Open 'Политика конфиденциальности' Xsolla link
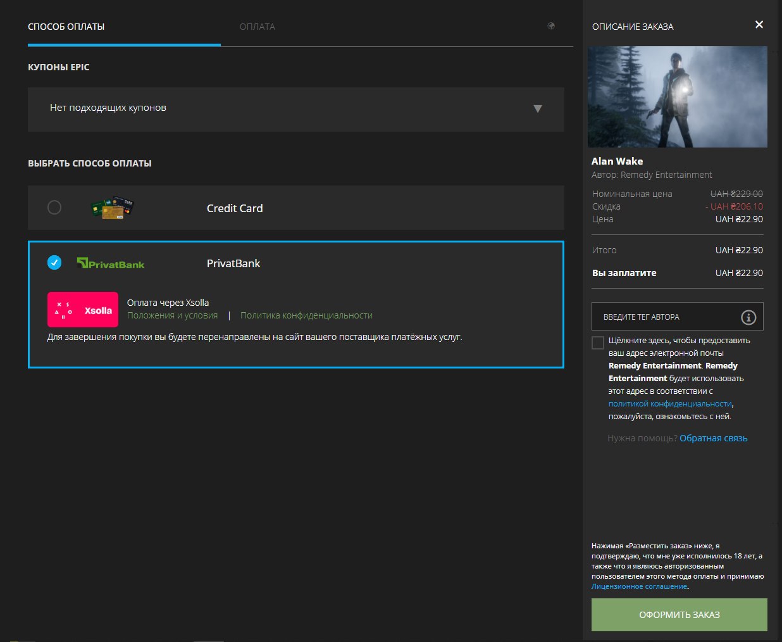The image size is (782, 642). click(x=306, y=315)
